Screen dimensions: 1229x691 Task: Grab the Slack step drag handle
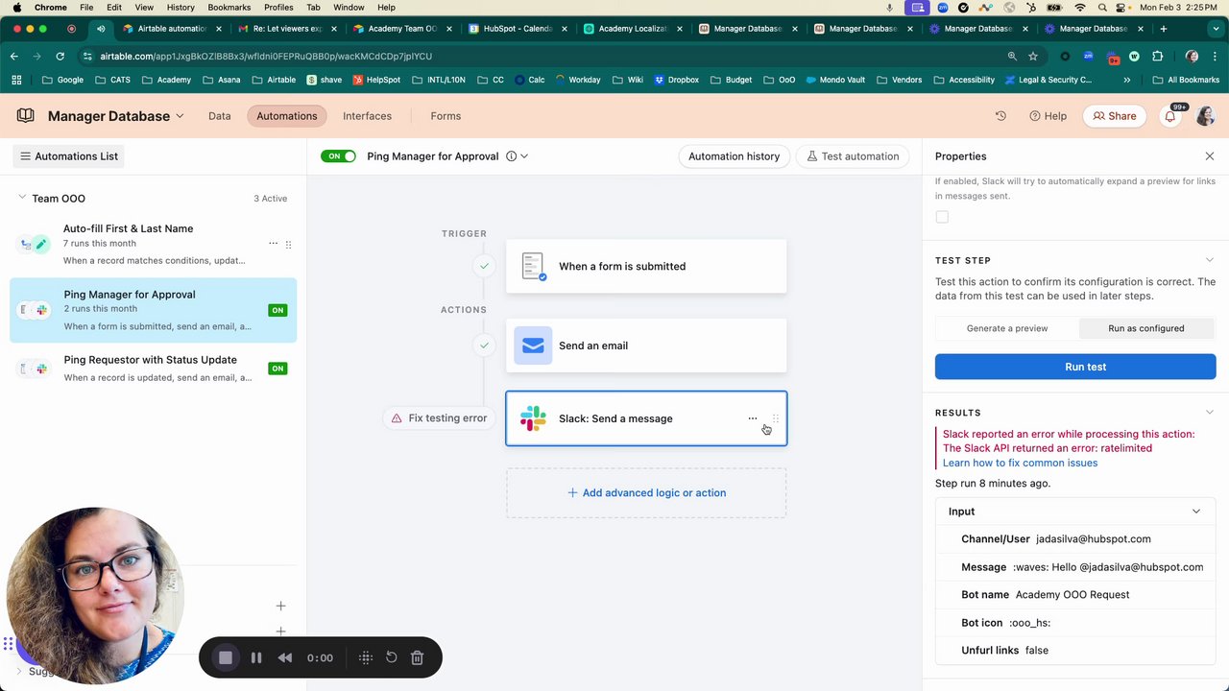click(776, 418)
